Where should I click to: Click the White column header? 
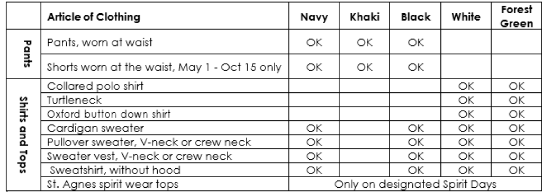click(466, 17)
